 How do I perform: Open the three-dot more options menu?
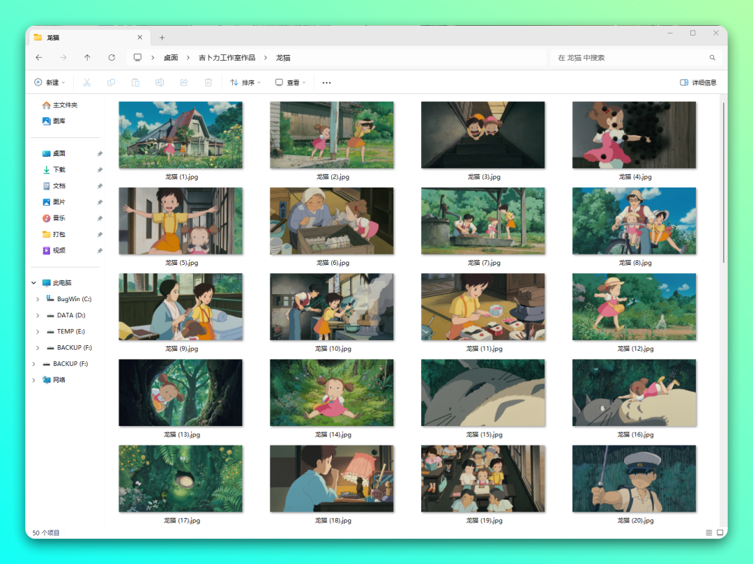[x=326, y=82]
